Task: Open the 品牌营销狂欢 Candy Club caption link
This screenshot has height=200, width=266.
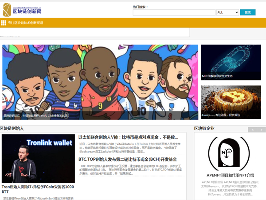Action: [x=36, y=116]
